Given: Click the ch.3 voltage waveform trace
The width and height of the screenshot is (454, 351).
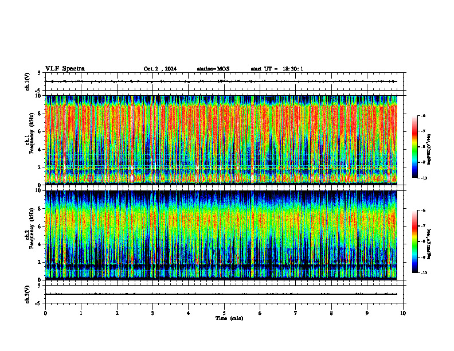Looking at the screenshot, I should point(221,294).
